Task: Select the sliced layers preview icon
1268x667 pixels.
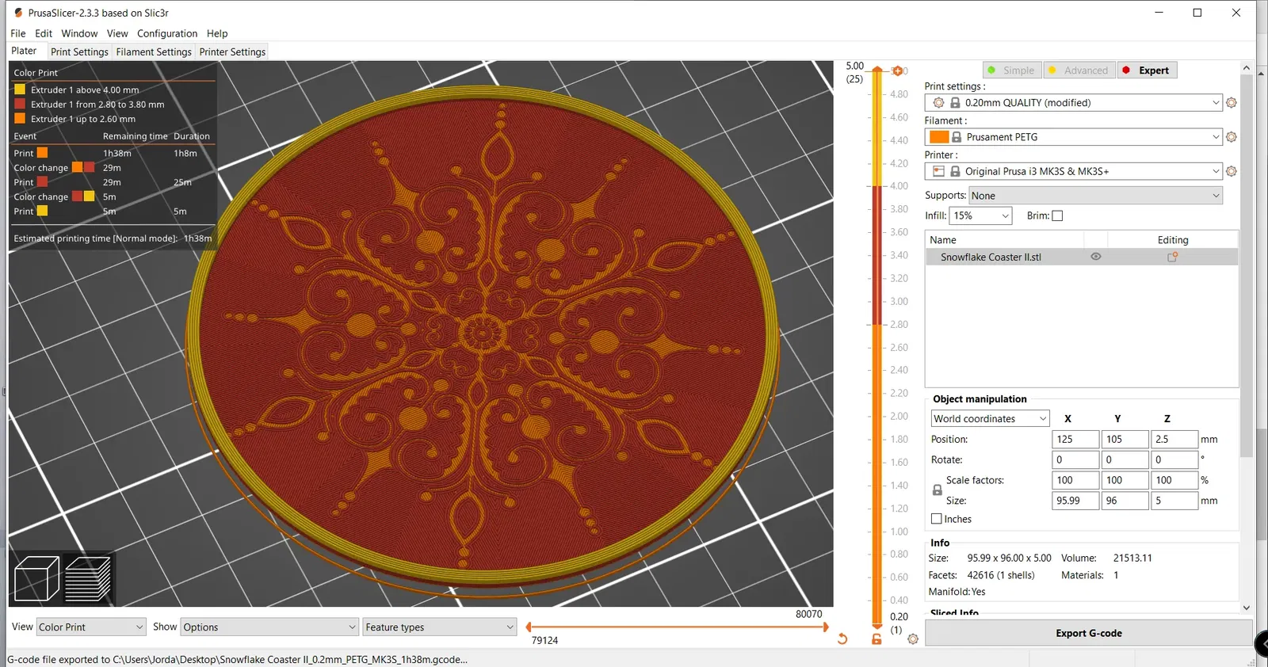Action: 88,578
